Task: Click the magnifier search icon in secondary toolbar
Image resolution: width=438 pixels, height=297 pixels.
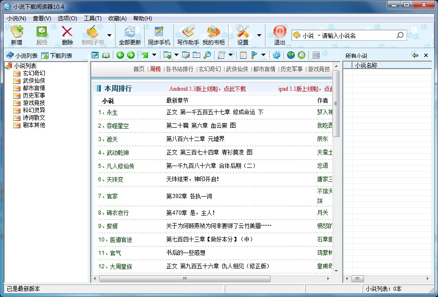Action: pyautogui.click(x=207, y=56)
